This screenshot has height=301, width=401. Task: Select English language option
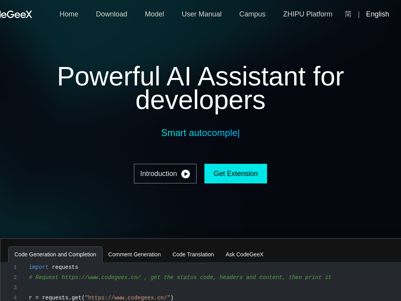[x=377, y=14]
